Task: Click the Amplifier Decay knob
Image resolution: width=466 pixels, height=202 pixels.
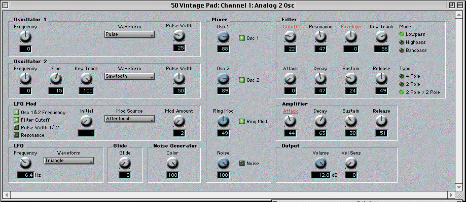Action: [x=320, y=121]
